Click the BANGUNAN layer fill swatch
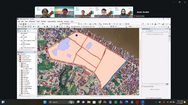188x105 pixels. pos(23,46)
